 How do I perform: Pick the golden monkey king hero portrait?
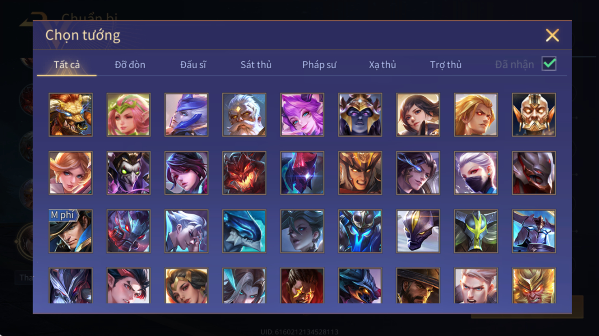[x=534, y=286]
